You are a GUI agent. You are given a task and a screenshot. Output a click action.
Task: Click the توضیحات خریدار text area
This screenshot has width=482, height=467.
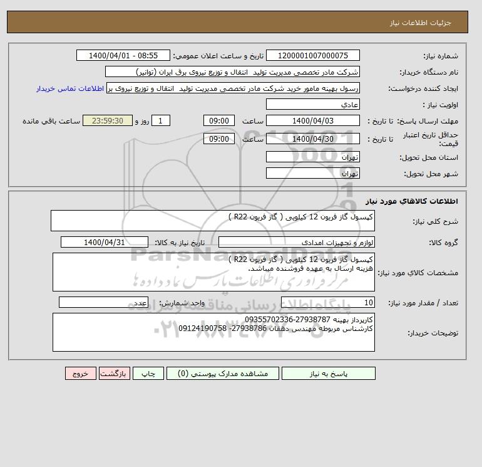pos(213,332)
